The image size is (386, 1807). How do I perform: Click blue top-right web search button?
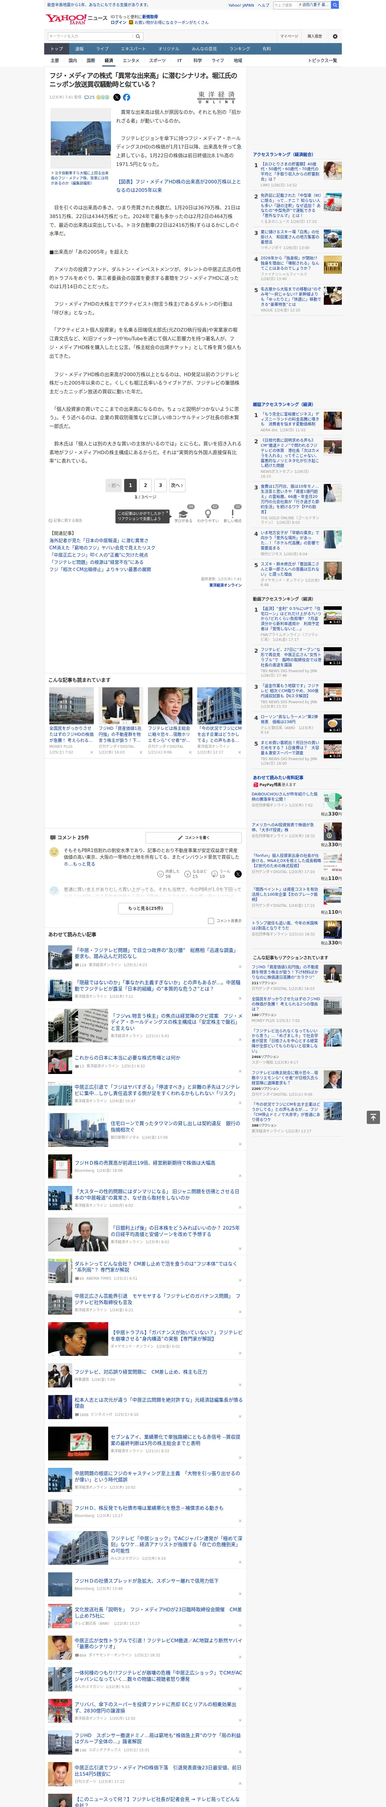click(x=335, y=5)
